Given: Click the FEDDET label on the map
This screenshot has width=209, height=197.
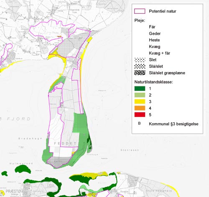Looking at the screenshot, I should tap(65, 144).
